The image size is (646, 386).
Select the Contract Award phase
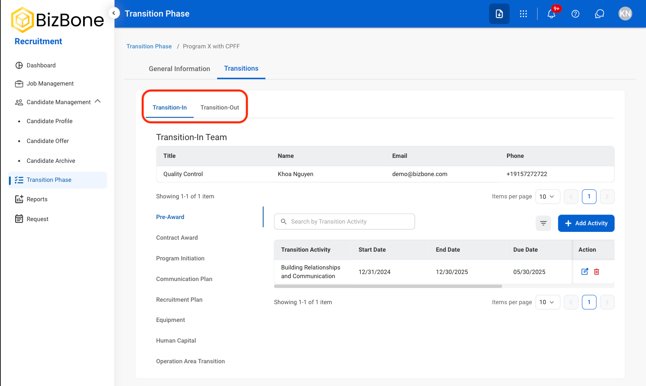pos(177,238)
